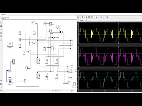This screenshot has width=142, height=106.
Task: Click the orange highlight block icon
Action: coord(92,17)
